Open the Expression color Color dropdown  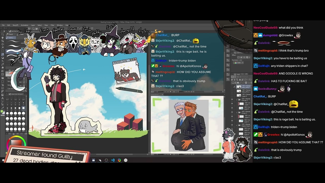pyautogui.click(x=238, y=63)
